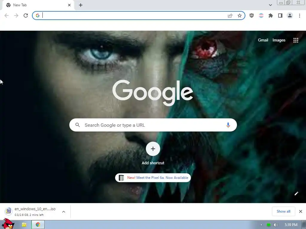The height and width of the screenshot is (229, 306).
Task: Reload the current page
Action: (26, 16)
